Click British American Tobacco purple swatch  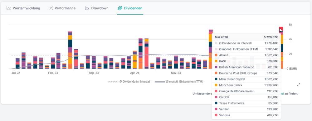point(216,67)
